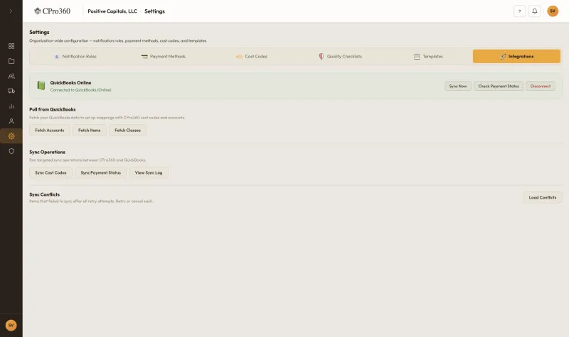Click the CPro360 logo
Viewport: 569px width, 337px height.
(52, 11)
